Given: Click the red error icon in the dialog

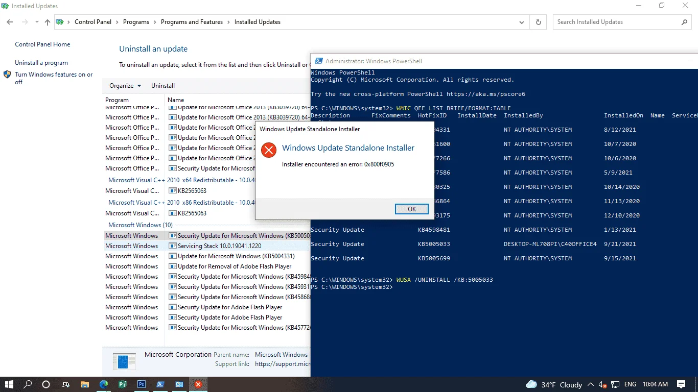Looking at the screenshot, I should point(268,150).
